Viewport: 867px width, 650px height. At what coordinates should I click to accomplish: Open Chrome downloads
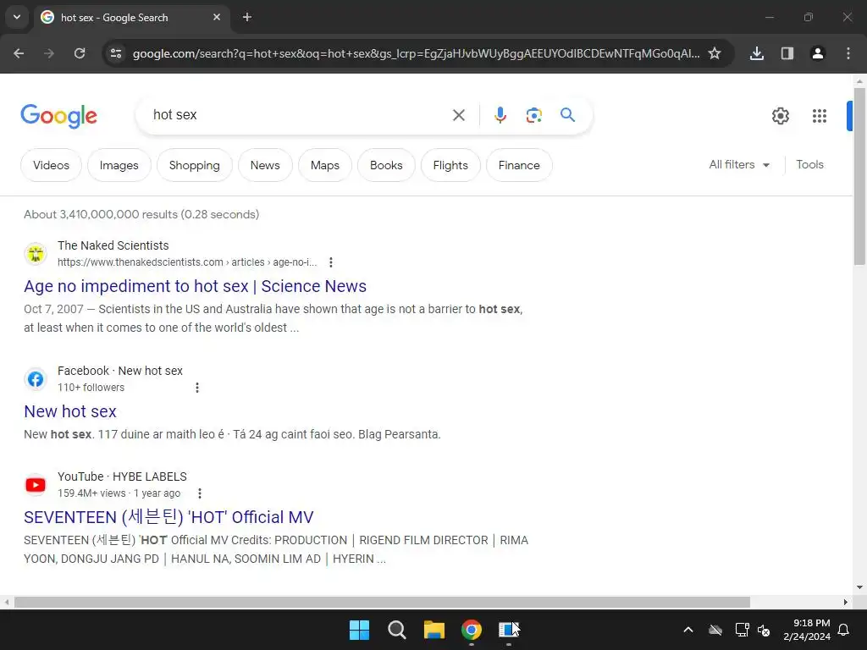pyautogui.click(x=756, y=53)
